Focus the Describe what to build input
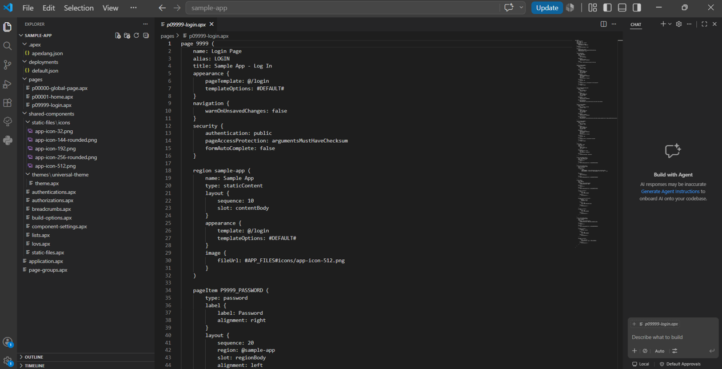 (673, 337)
